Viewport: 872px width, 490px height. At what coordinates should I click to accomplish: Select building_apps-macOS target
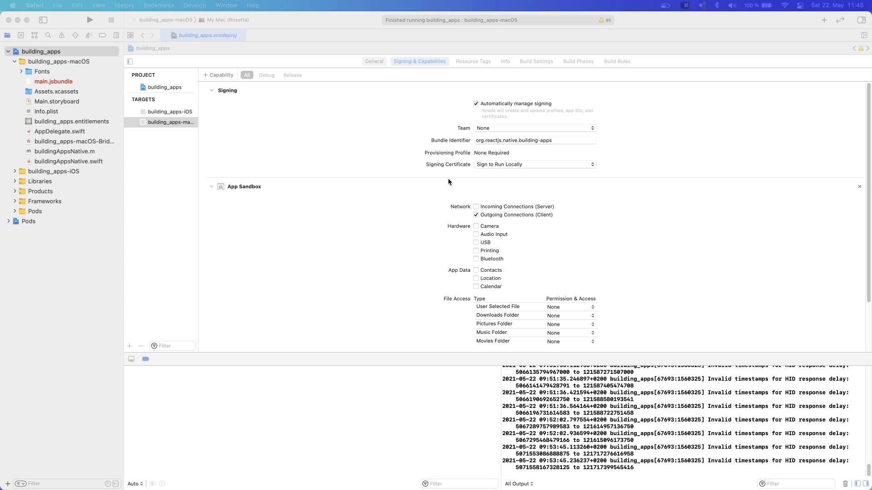point(170,122)
